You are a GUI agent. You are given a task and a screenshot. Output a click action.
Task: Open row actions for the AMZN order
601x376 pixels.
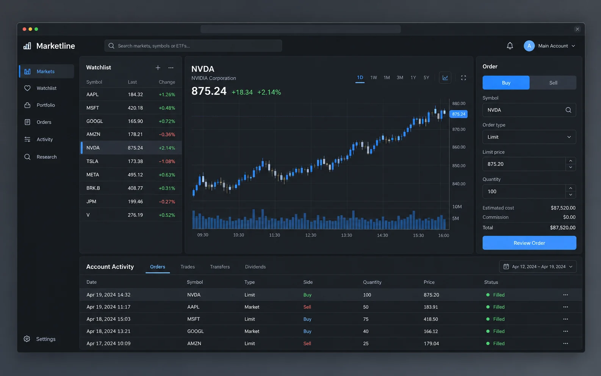(565, 343)
